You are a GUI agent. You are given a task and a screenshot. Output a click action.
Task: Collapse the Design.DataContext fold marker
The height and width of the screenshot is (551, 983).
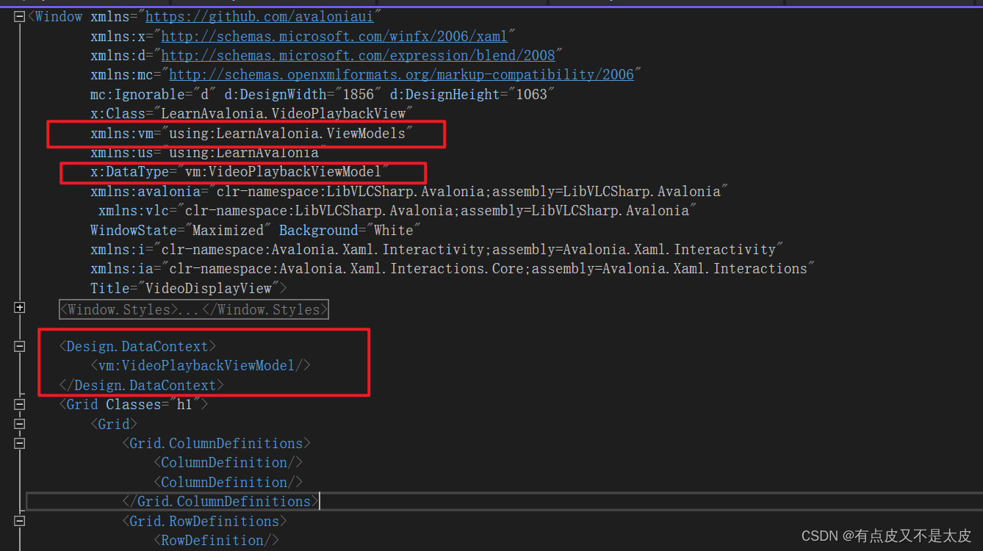coord(18,345)
